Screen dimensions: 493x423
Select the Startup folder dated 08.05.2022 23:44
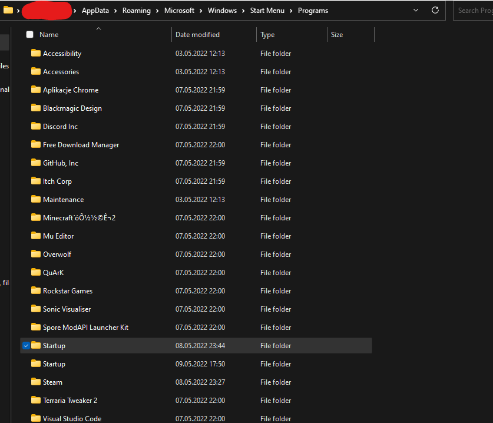pyautogui.click(x=196, y=346)
